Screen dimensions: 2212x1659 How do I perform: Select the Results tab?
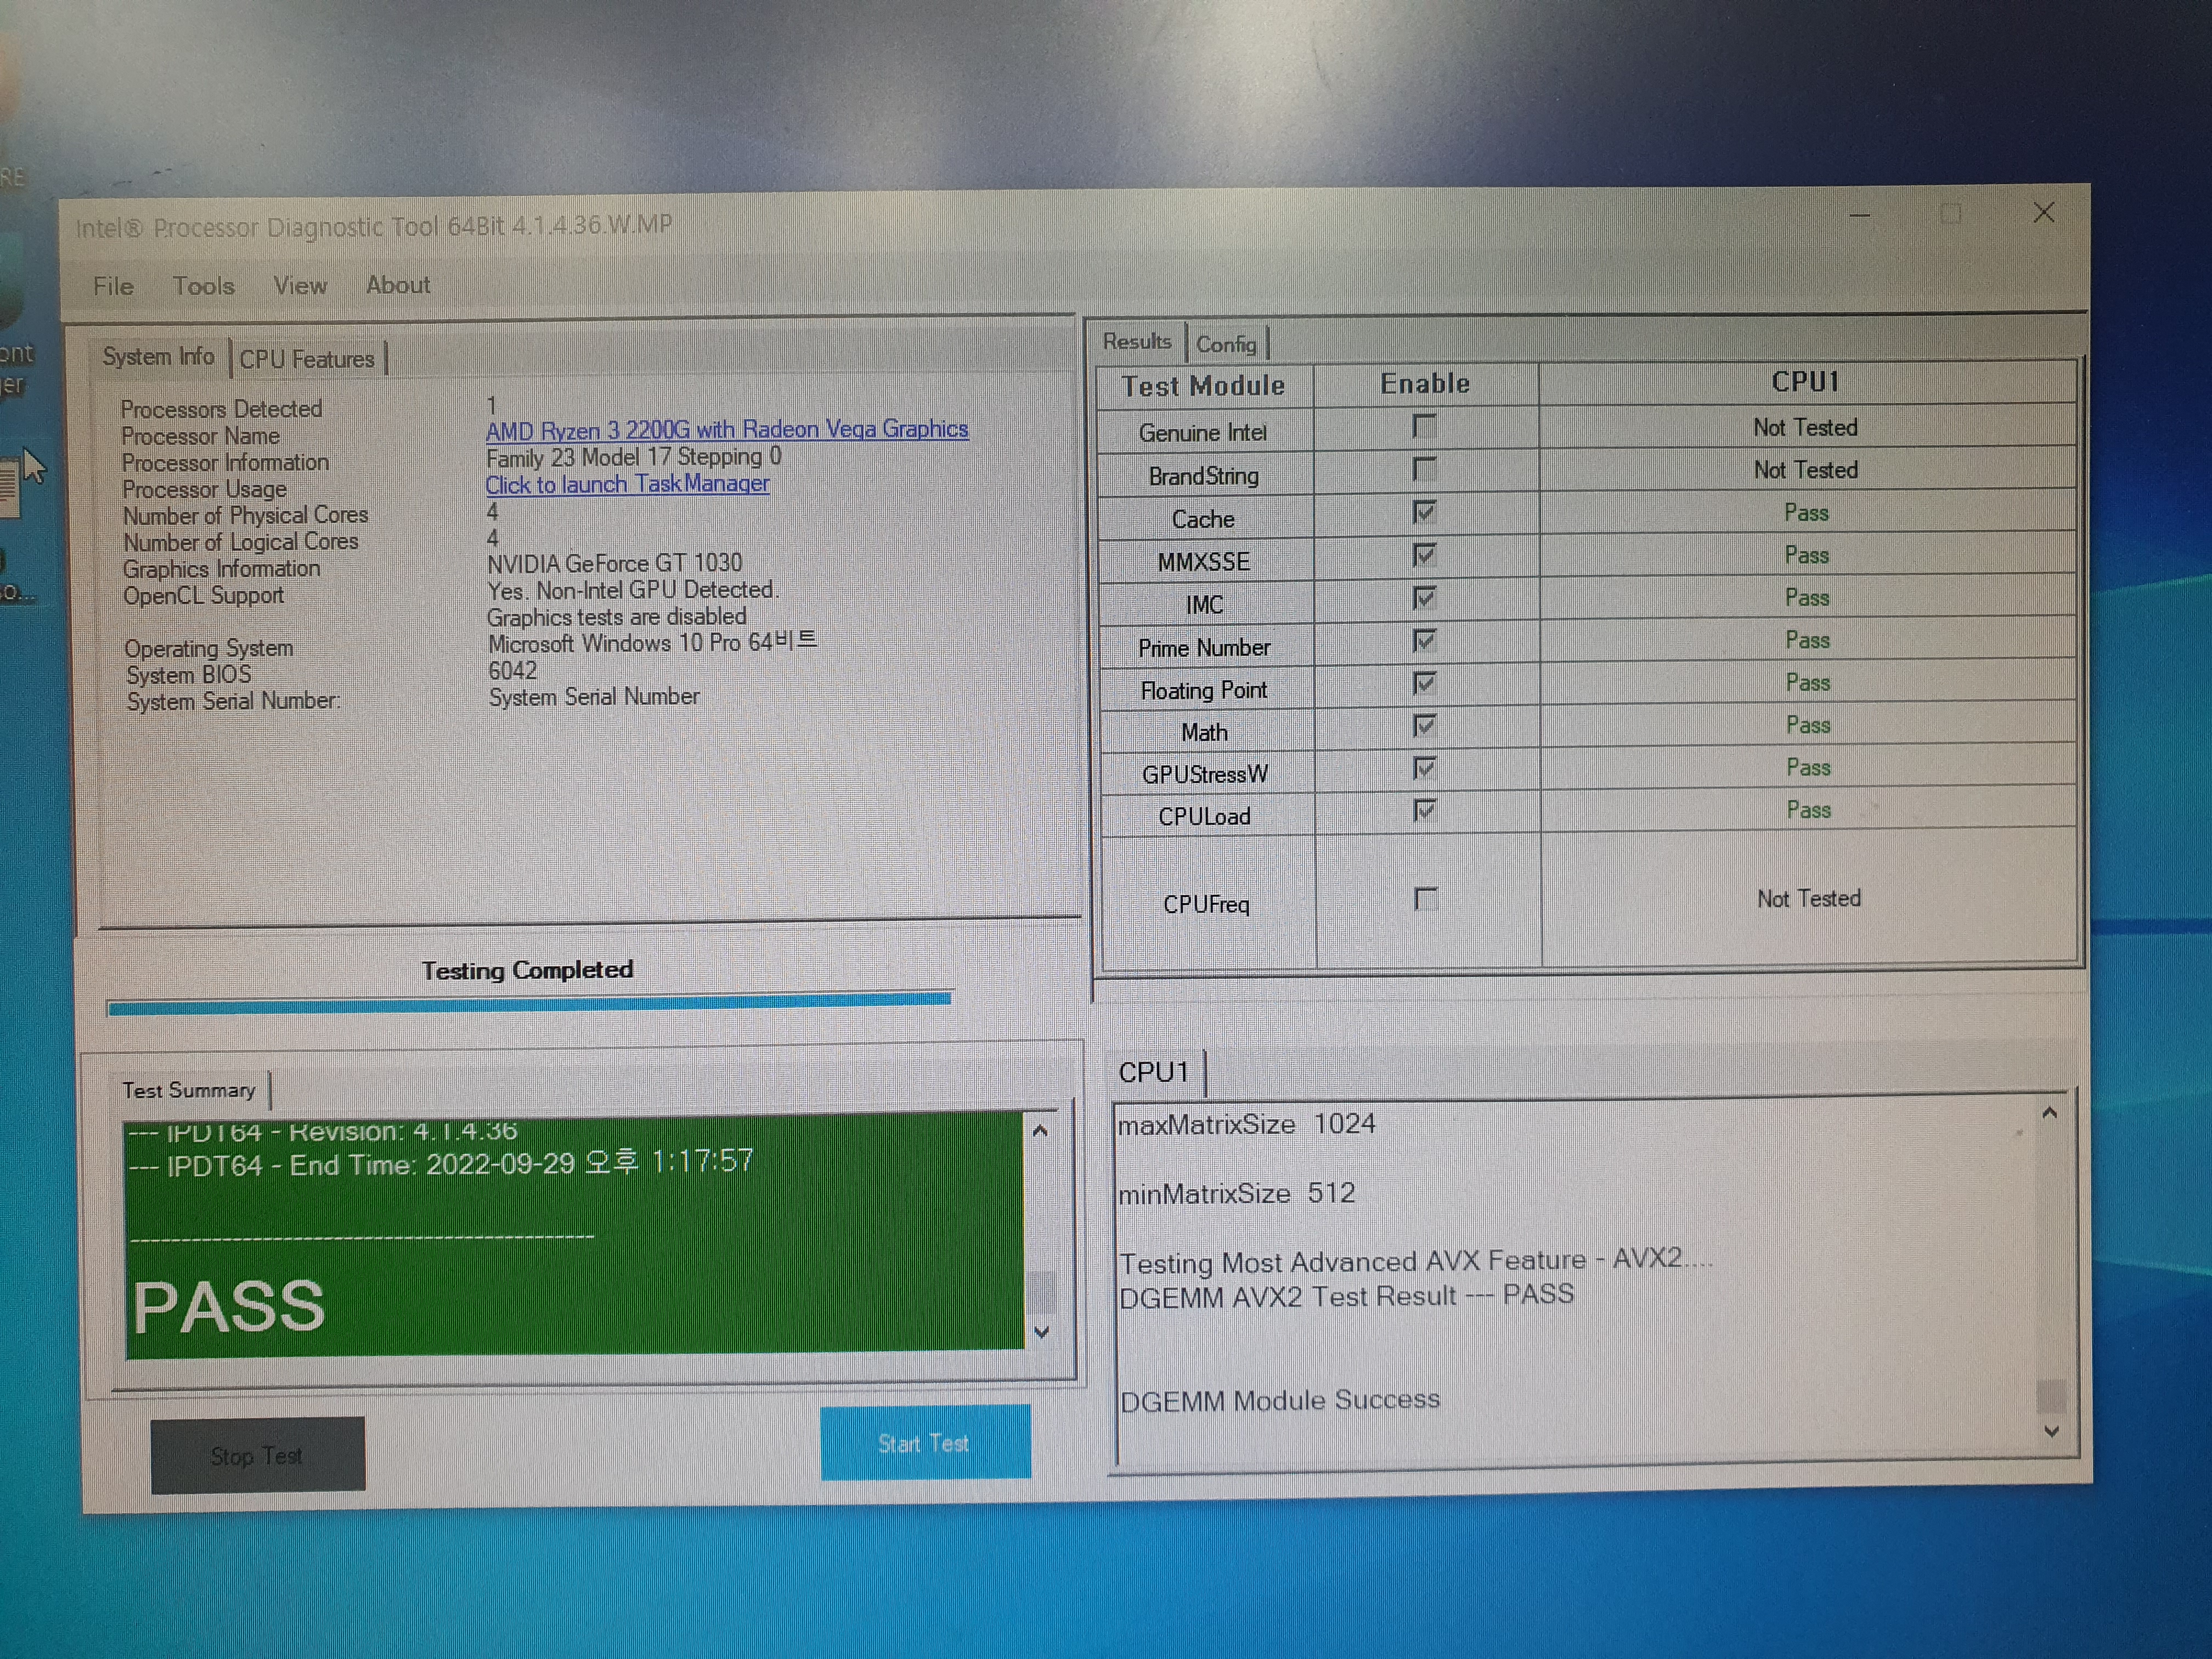(1137, 342)
